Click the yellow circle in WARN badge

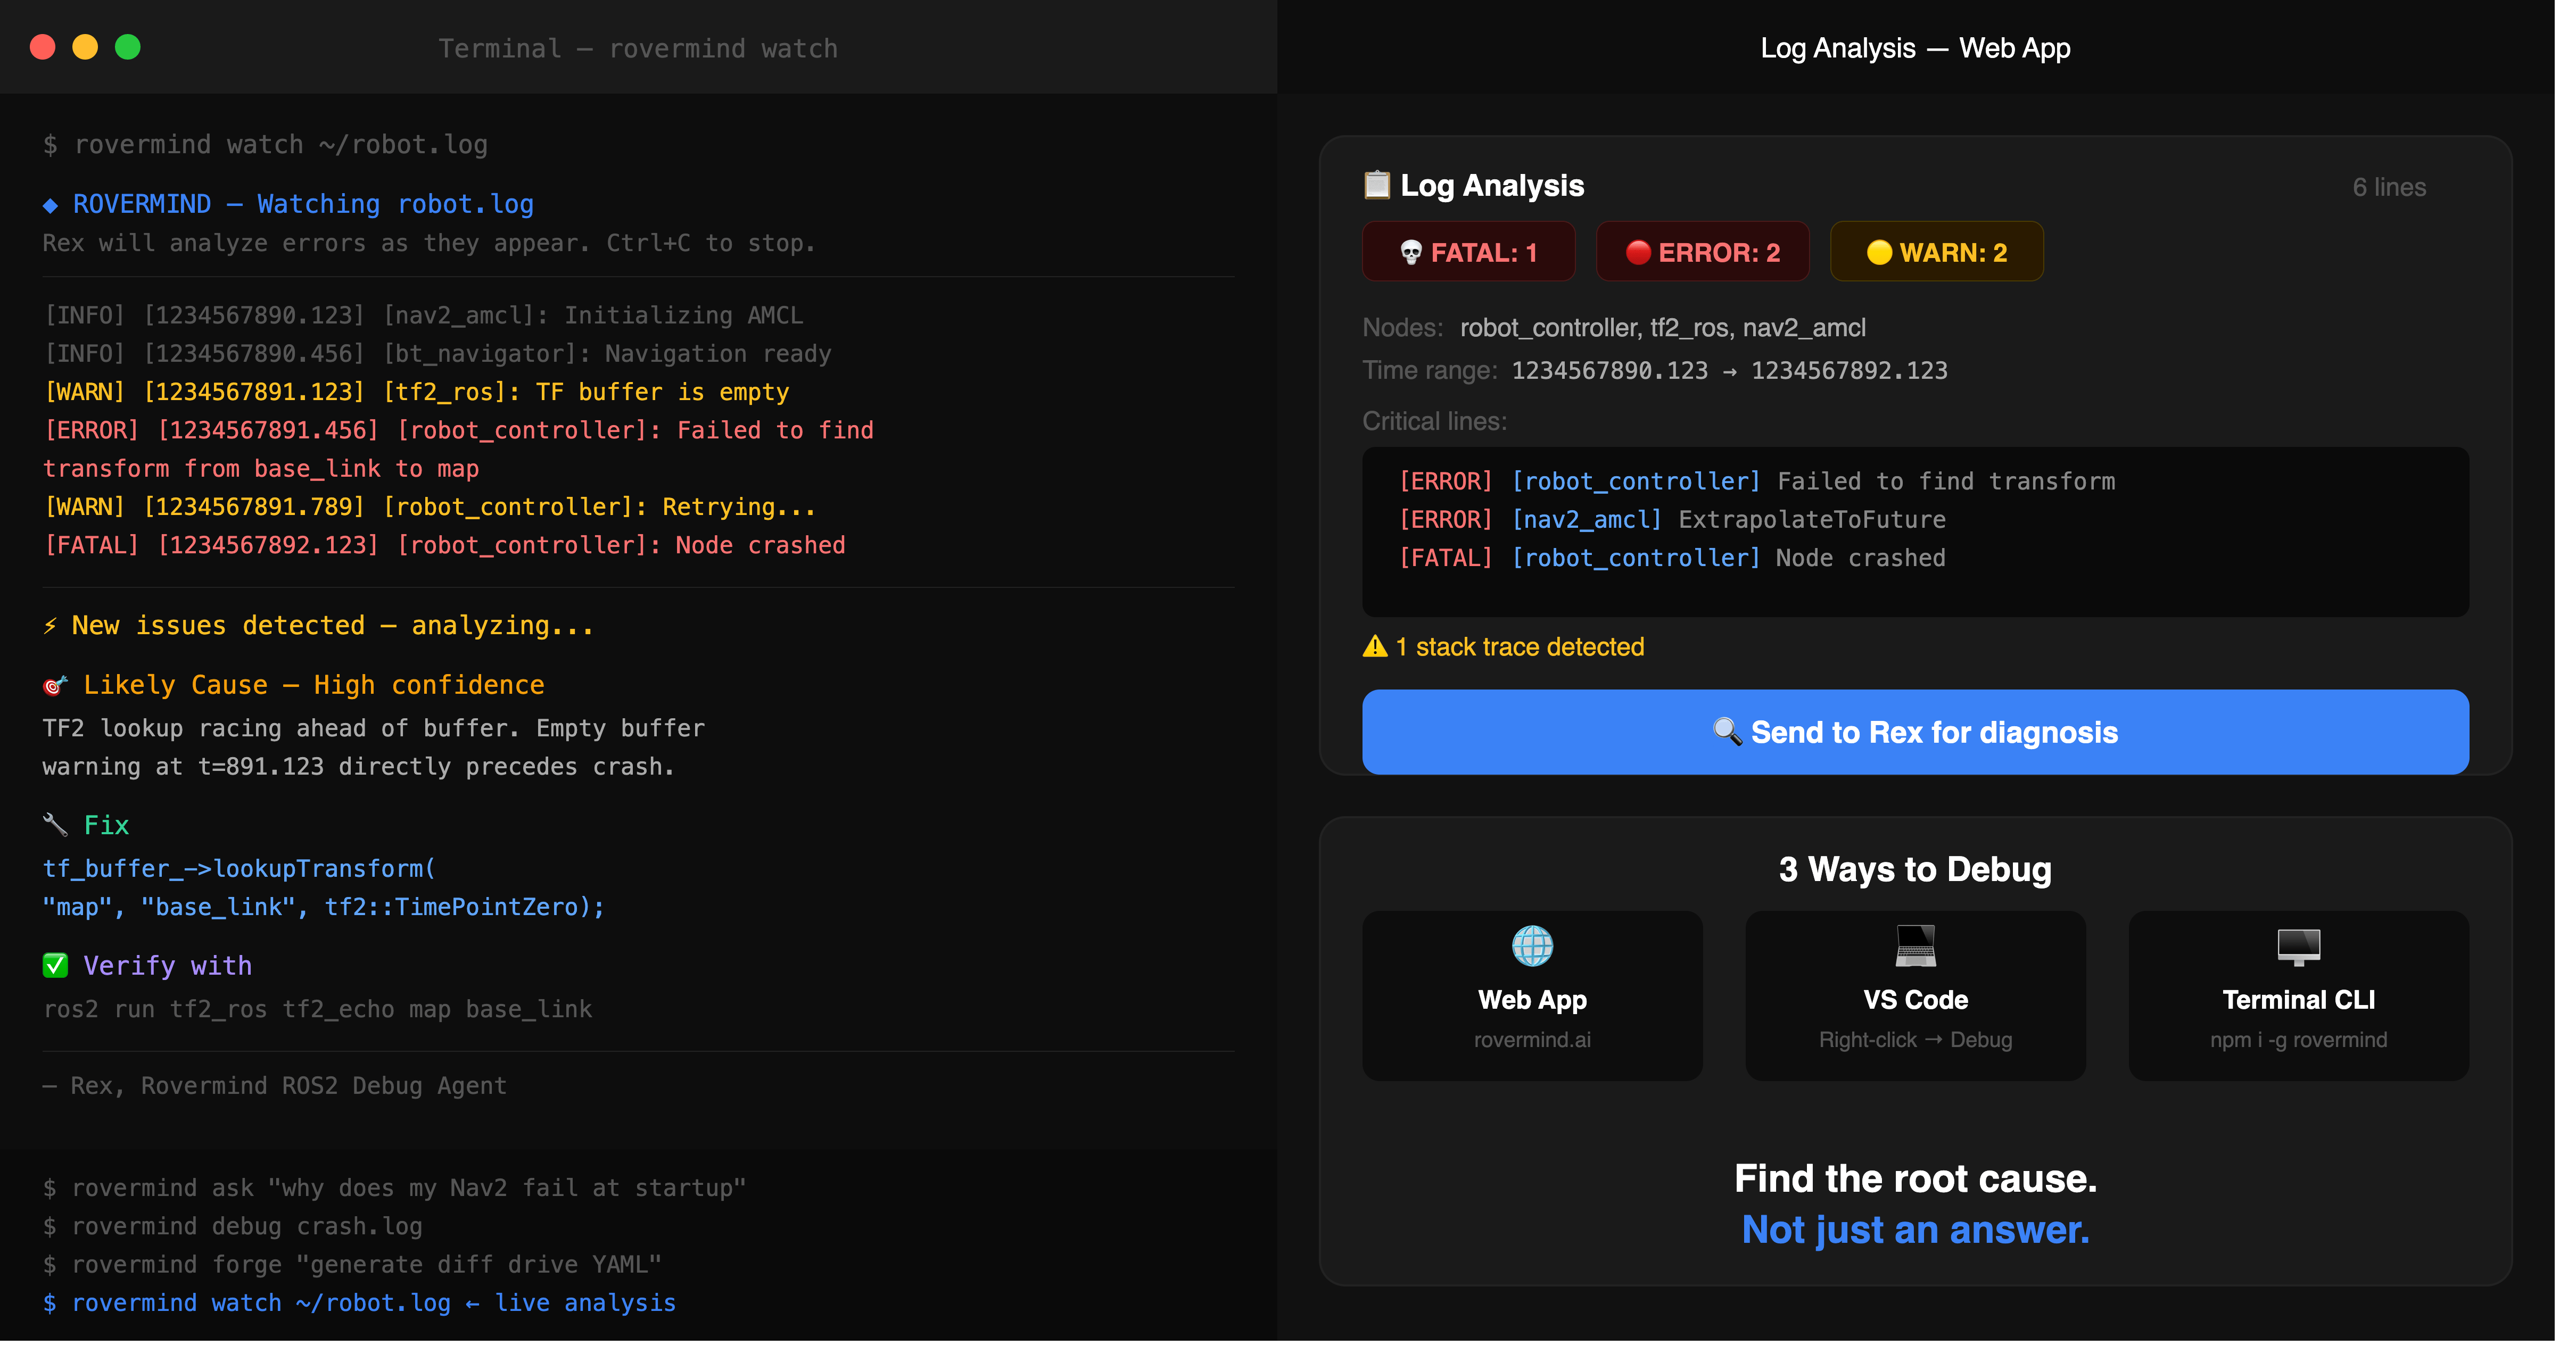tap(1879, 253)
